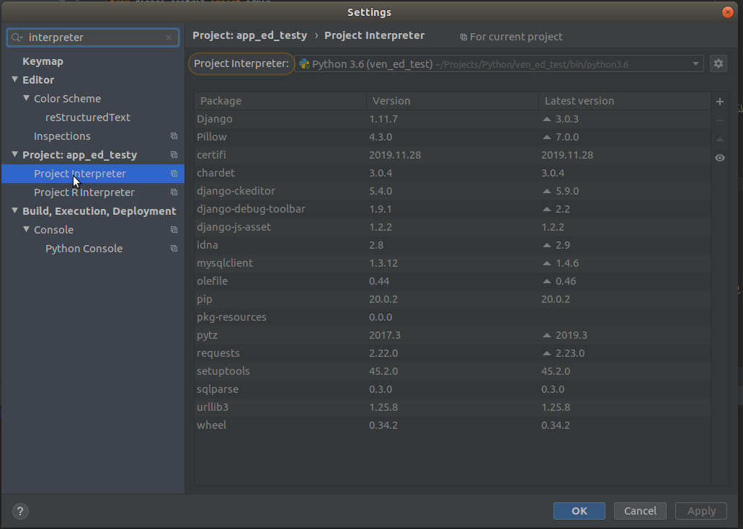This screenshot has height=529, width=743.
Task: Collapse the Editor tree node
Action: click(14, 79)
